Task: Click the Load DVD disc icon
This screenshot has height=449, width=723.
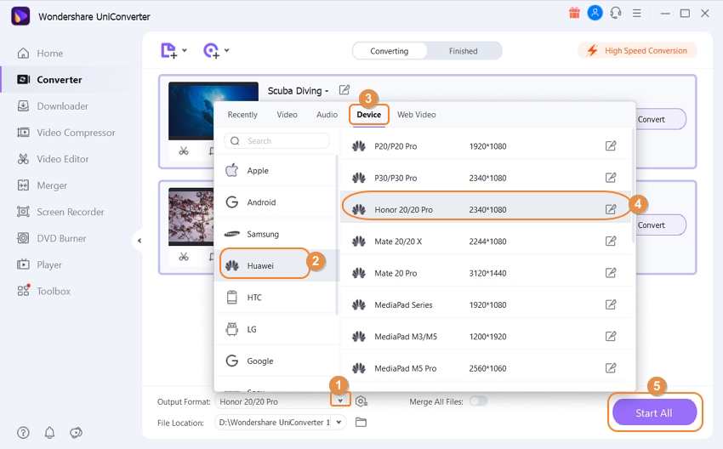Action: pyautogui.click(x=211, y=50)
